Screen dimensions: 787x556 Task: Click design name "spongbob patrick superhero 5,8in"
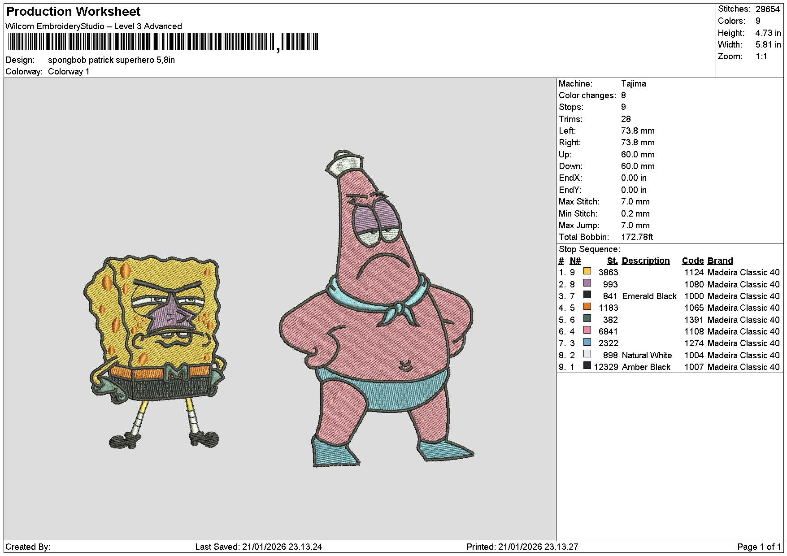[x=111, y=60]
